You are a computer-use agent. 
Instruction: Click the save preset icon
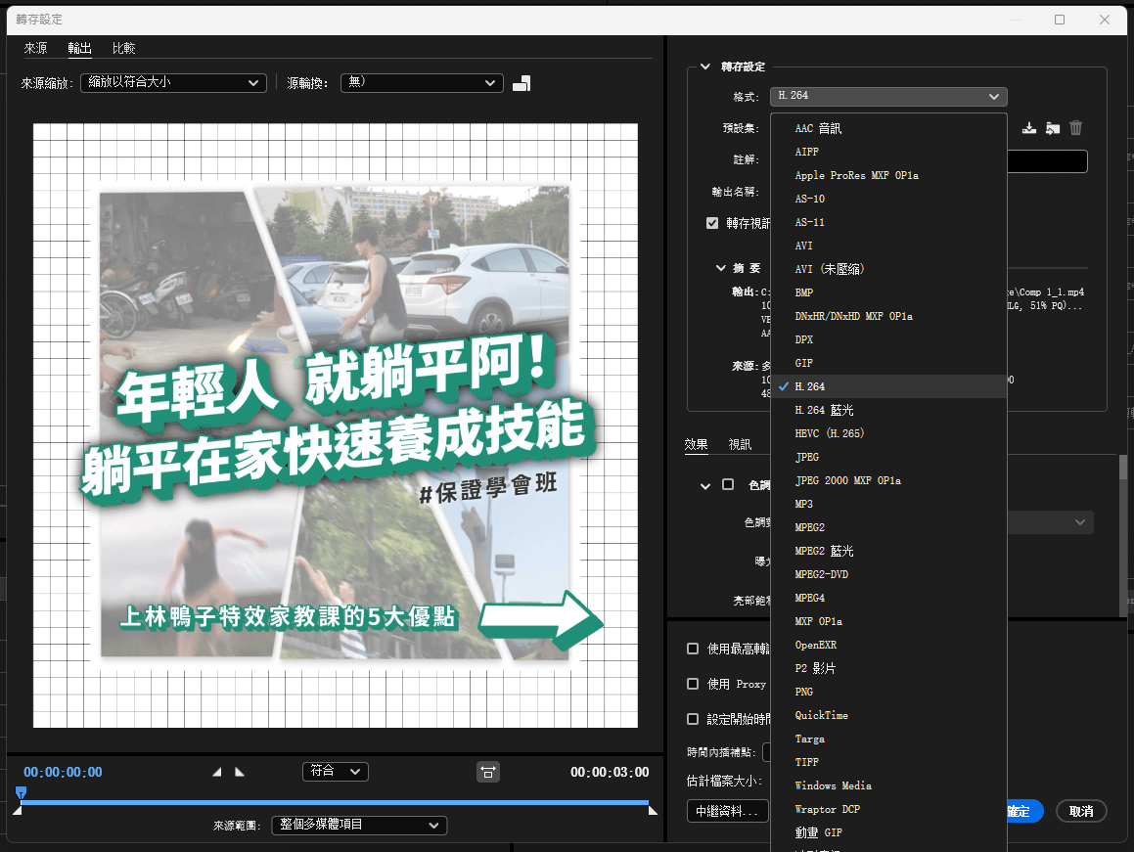(x=1028, y=127)
